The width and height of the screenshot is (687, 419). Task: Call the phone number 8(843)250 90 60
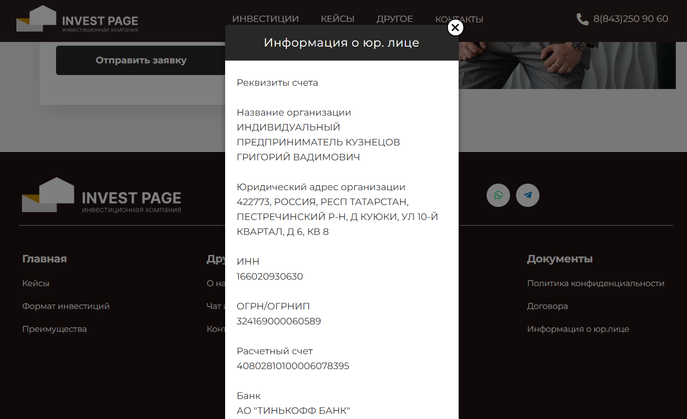pyautogui.click(x=630, y=19)
